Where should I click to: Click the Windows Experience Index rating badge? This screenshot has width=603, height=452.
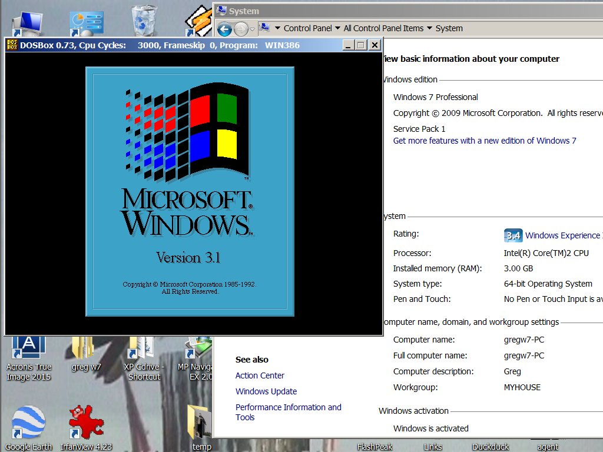[x=513, y=235]
